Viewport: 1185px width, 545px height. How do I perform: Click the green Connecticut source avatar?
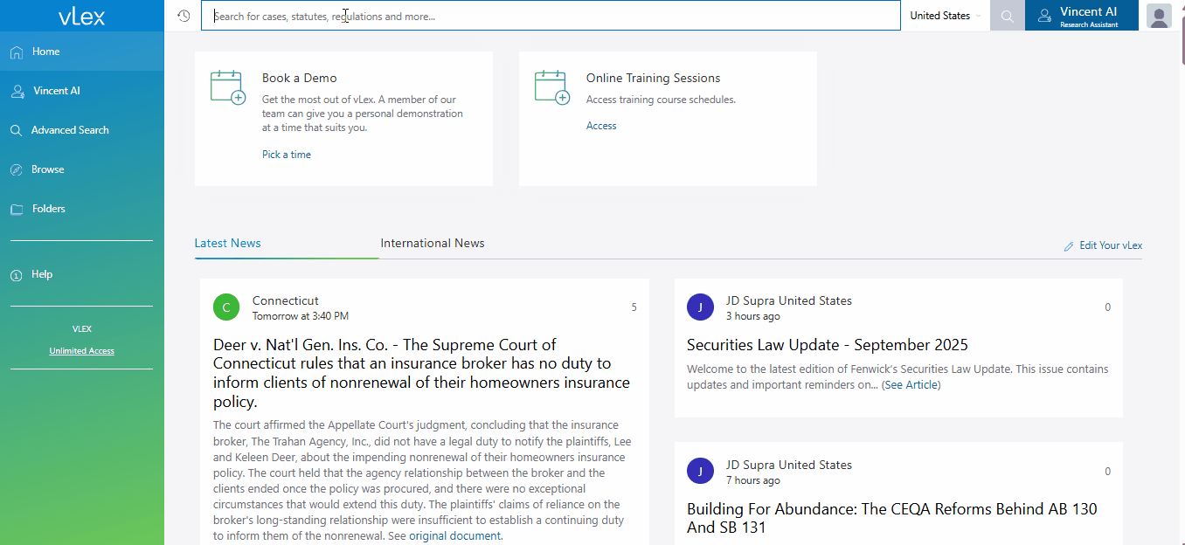tap(226, 307)
